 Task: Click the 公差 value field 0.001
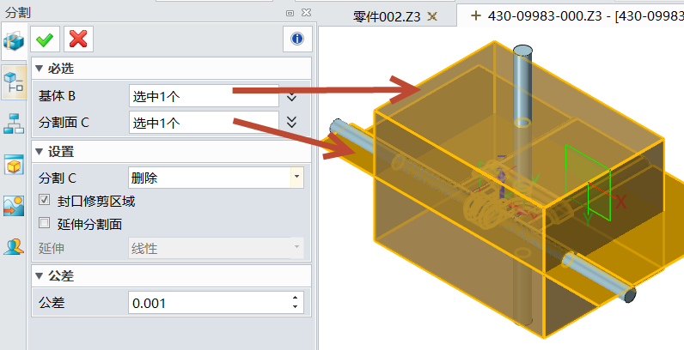click(x=206, y=303)
